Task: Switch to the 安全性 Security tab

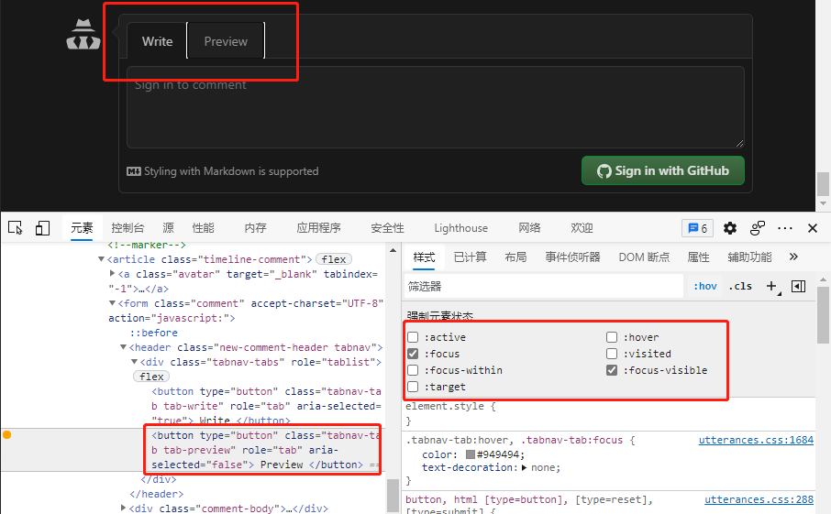Action: 387,228
